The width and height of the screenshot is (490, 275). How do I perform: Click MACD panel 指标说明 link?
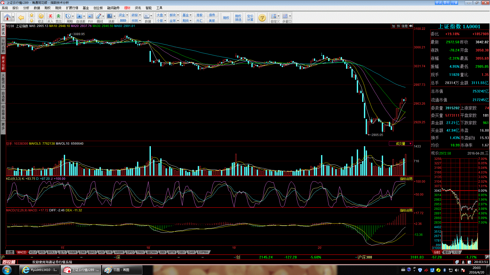406,210
